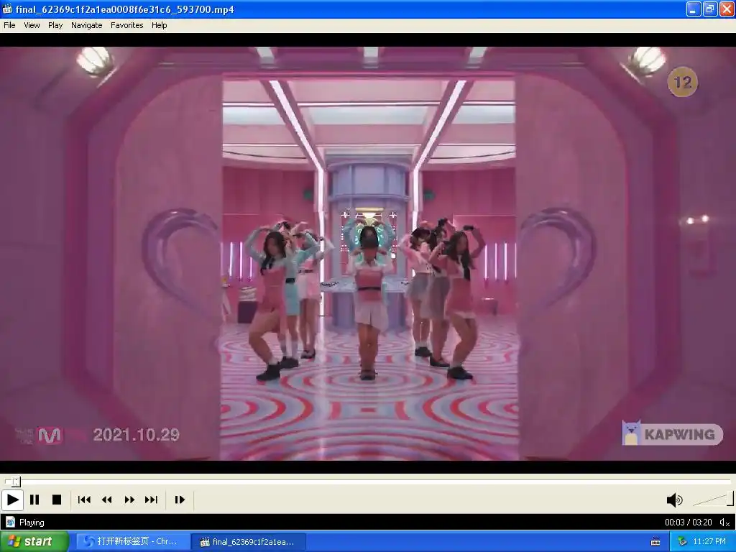Image resolution: width=736 pixels, height=552 pixels.
Task: Open the View menu
Action: (32, 25)
